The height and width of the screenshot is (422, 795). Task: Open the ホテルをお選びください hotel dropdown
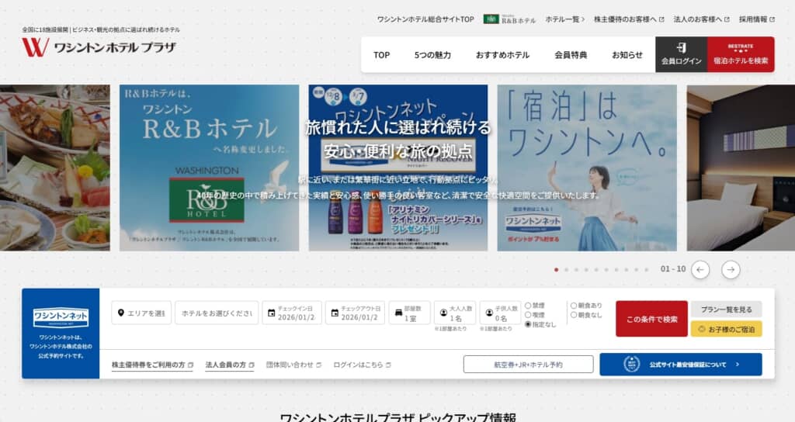(217, 313)
